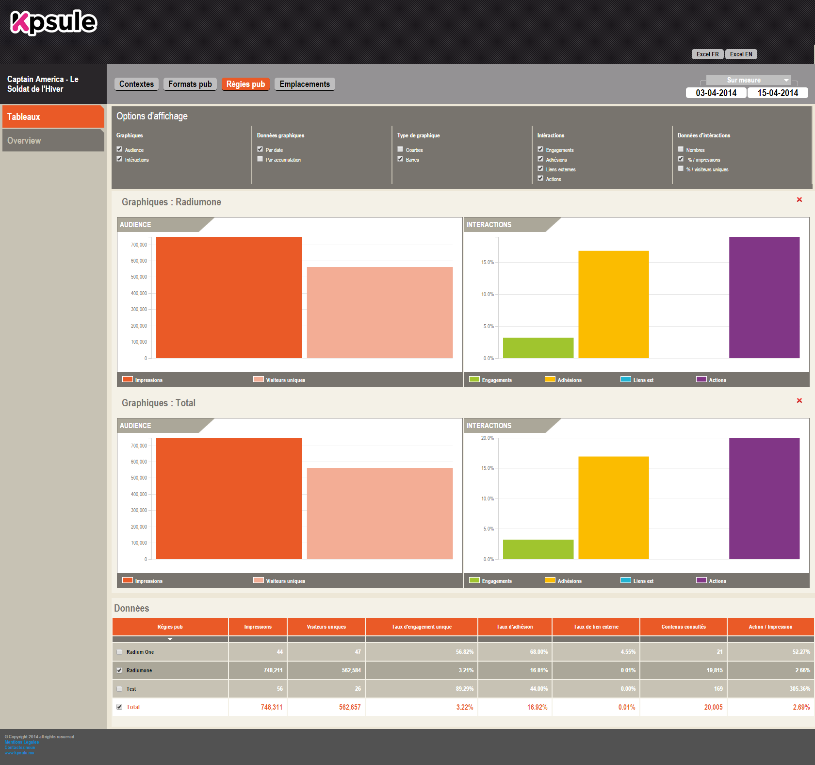Click the Liens ext legend icon in Total chart
815x765 pixels.
point(625,581)
